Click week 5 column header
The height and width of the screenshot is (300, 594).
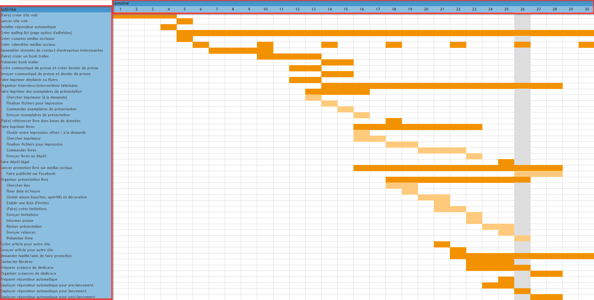[185, 9]
